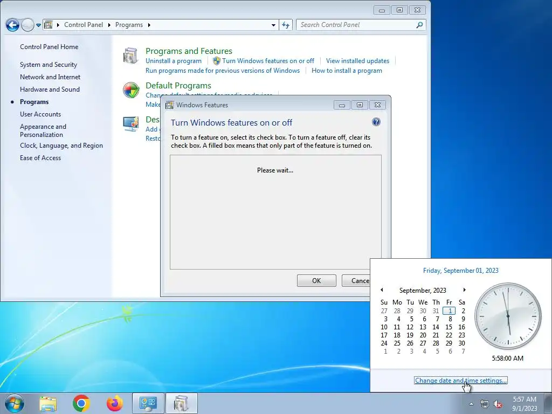
Task: Open Clock, Language, and Region
Action: [61, 146]
